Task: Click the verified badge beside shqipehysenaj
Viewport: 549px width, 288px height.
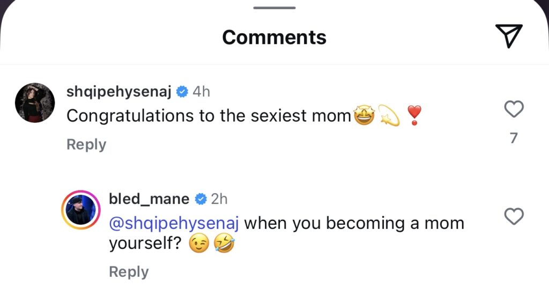Action: pyautogui.click(x=182, y=92)
